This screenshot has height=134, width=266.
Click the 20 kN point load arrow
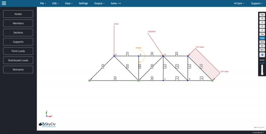(x=114, y=40)
